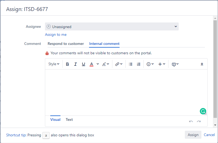The width and height of the screenshot is (218, 143).
Task: Switch editor to Text mode
Action: coord(69,119)
